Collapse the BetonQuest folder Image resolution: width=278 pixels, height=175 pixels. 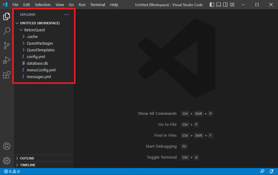[x=44, y=30]
